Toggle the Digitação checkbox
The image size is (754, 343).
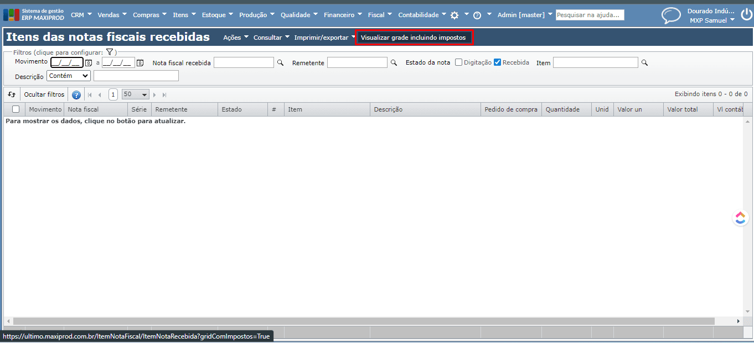tap(458, 62)
